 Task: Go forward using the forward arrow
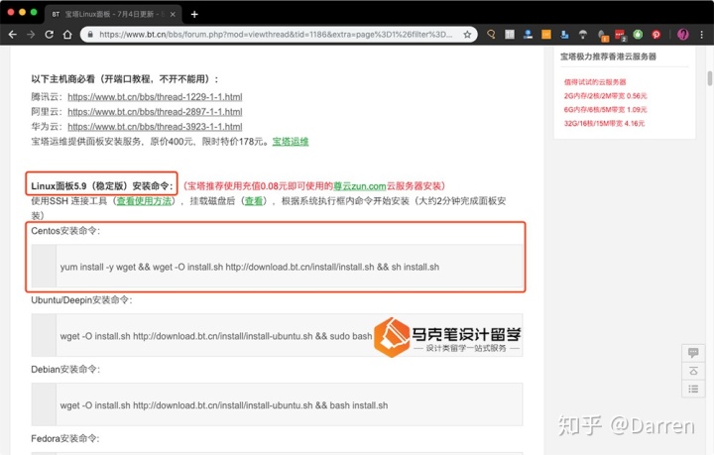pos(31,35)
